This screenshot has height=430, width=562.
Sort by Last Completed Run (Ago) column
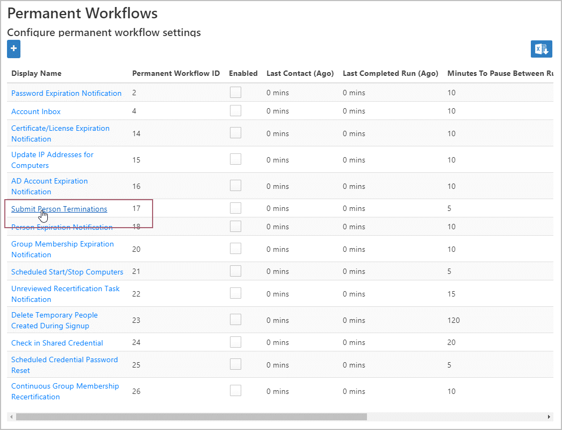390,73
